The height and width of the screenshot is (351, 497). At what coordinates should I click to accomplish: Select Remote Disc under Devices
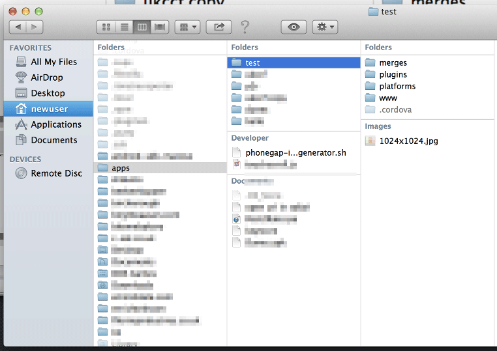coord(48,173)
